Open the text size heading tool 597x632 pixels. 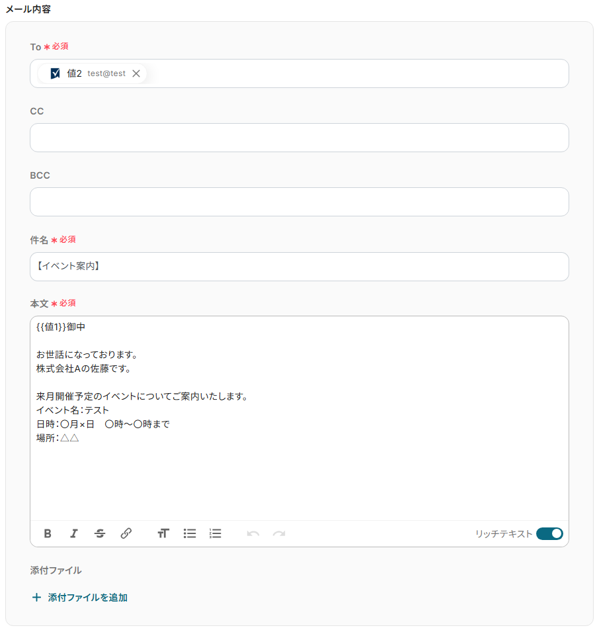163,533
